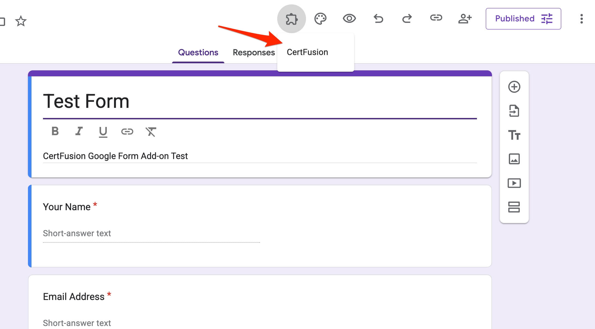
Task: Click the import questions icon
Action: point(514,111)
